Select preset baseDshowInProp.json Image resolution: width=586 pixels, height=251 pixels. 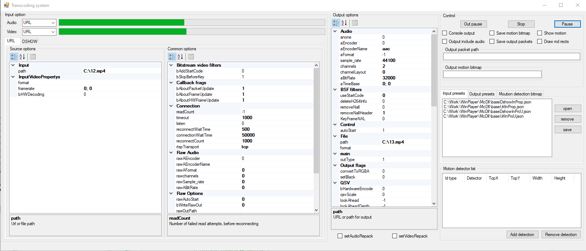click(x=487, y=102)
